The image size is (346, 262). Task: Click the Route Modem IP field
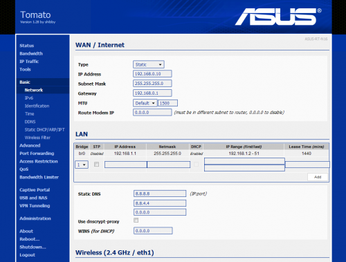pyautogui.click(x=152, y=113)
